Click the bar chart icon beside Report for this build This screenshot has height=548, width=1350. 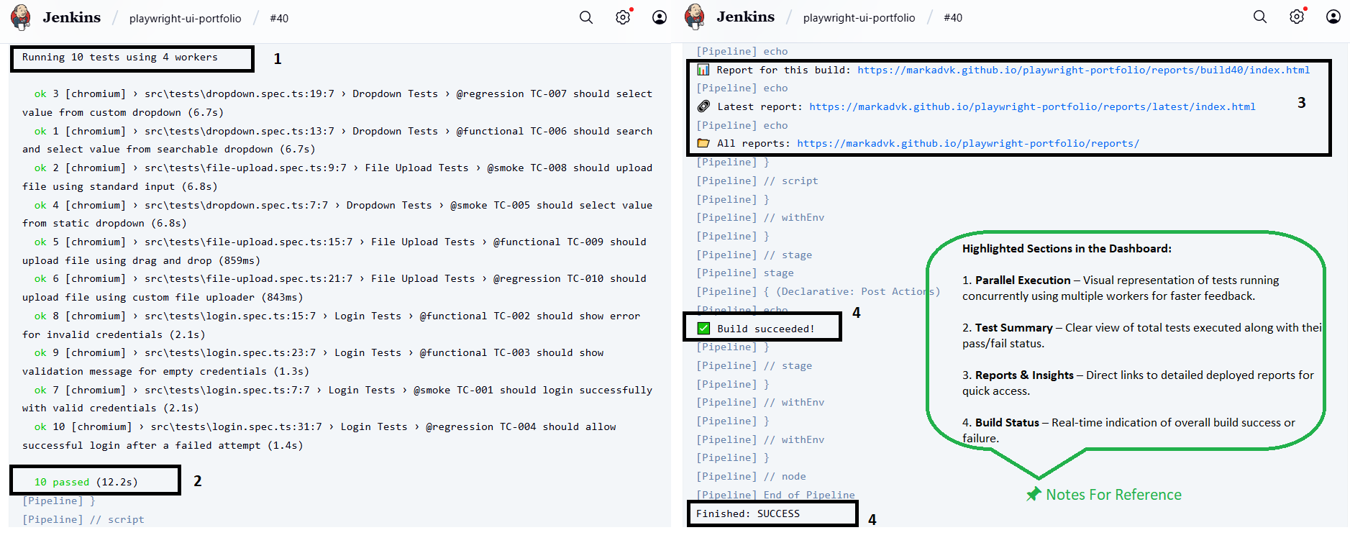point(703,70)
